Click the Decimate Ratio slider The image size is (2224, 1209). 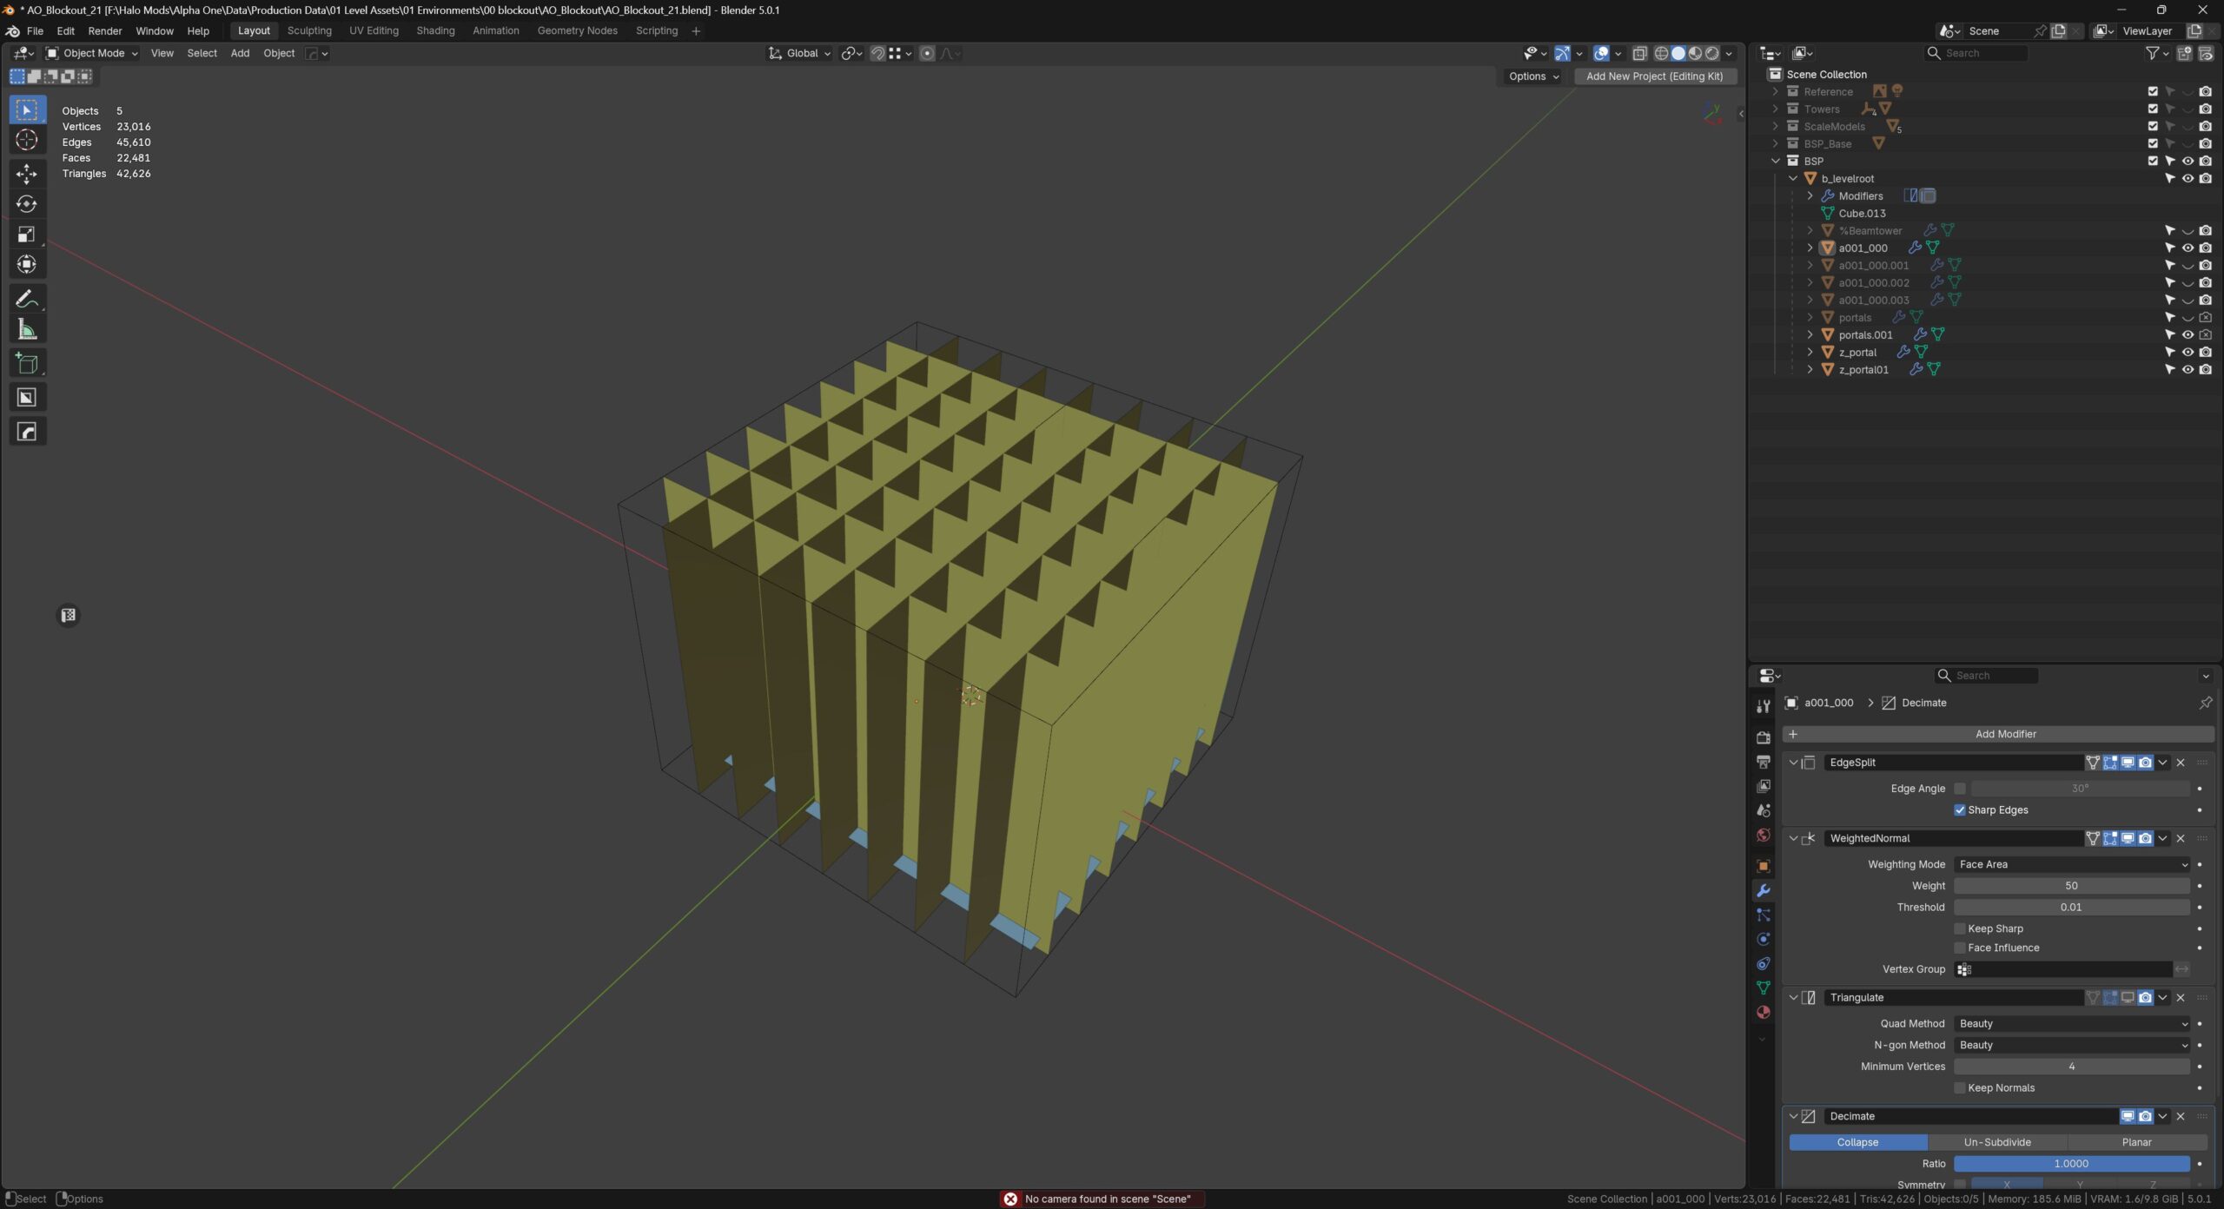(x=2071, y=1164)
